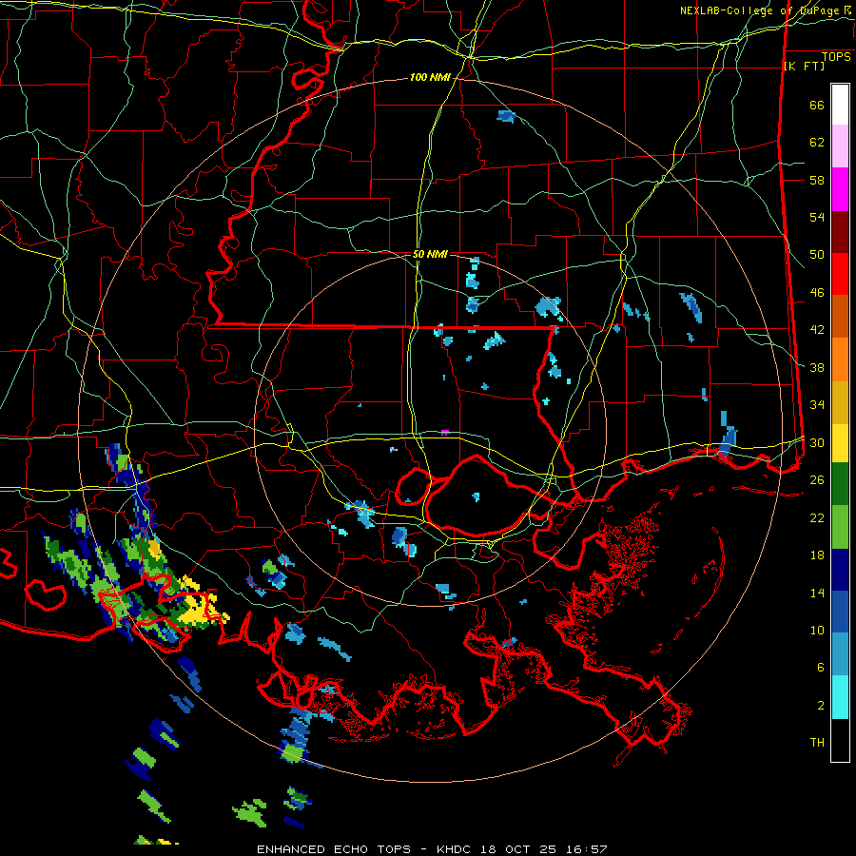Screen dimensions: 856x856
Task: Click the '18' legend value
Action: (817, 555)
